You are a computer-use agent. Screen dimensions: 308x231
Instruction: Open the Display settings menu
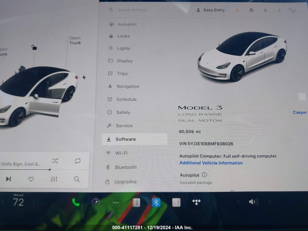(x=120, y=61)
